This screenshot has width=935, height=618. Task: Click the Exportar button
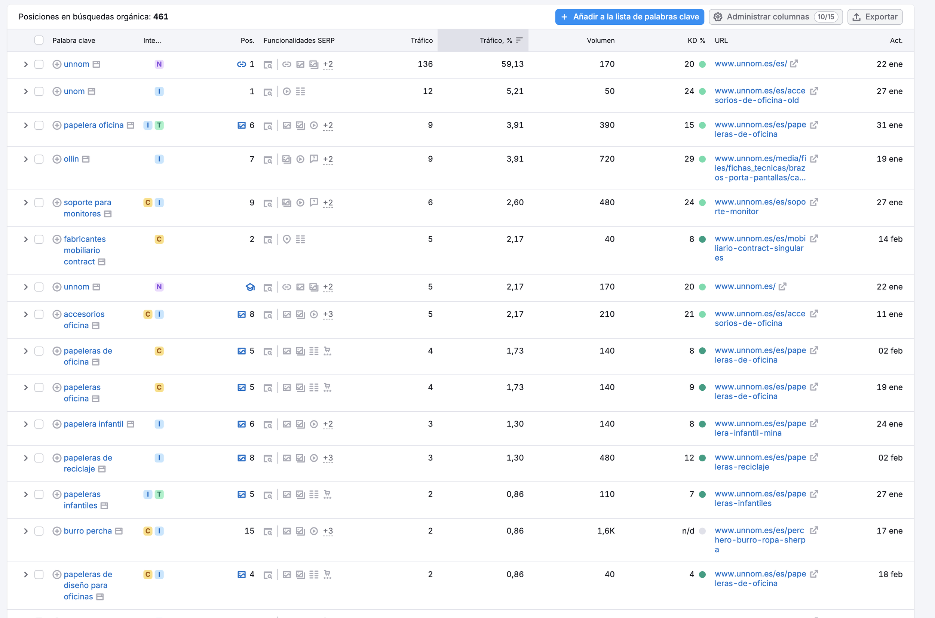click(x=875, y=17)
